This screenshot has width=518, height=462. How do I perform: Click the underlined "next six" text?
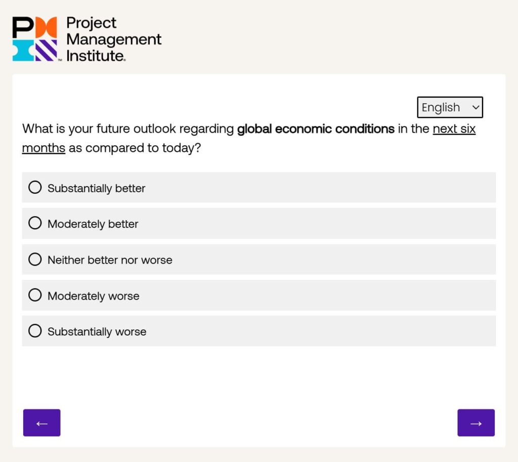tap(454, 129)
